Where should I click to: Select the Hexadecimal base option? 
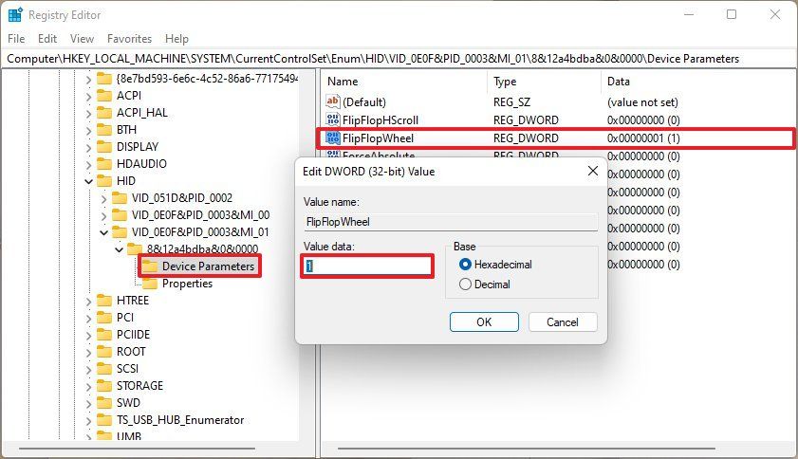tap(465, 265)
